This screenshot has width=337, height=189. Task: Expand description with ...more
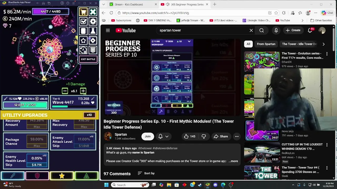233,161
